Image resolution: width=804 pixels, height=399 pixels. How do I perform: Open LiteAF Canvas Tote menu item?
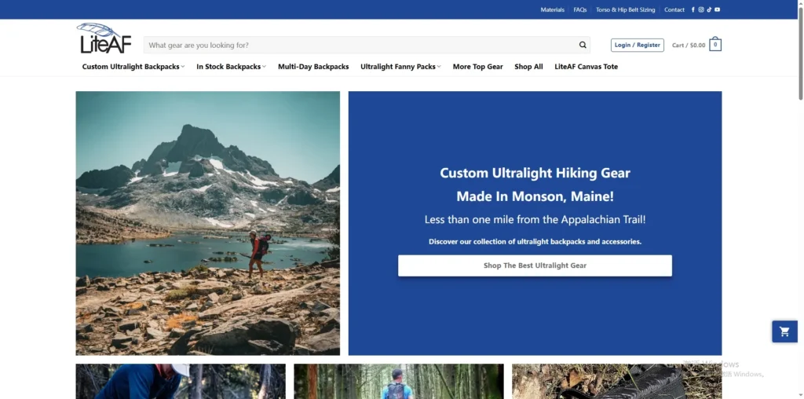coord(586,67)
